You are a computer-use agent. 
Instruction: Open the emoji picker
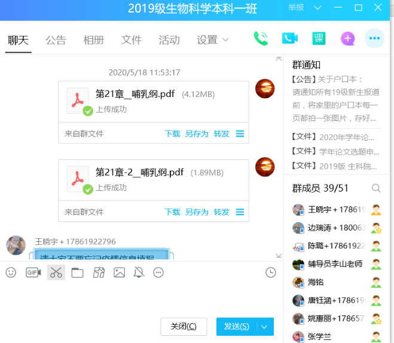(x=11, y=273)
